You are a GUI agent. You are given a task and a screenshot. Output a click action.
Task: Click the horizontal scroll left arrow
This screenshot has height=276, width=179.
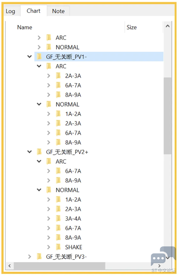coord(10,266)
